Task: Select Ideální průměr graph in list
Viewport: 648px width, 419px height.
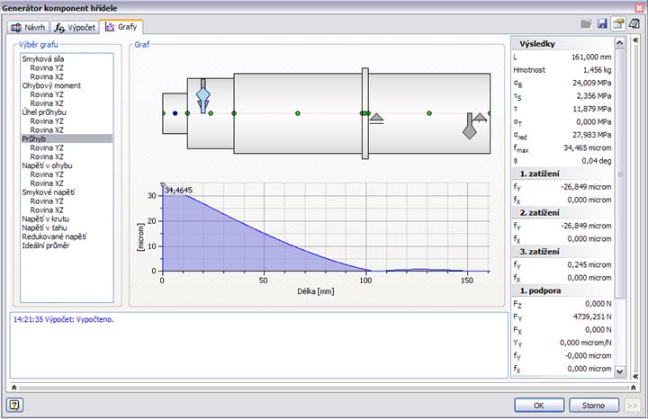Action: 47,245
